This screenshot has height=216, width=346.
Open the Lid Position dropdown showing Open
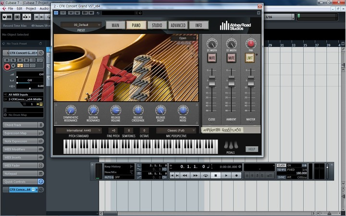pos(184,38)
